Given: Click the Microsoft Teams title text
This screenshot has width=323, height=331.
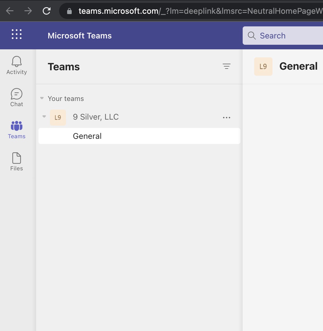Looking at the screenshot, I should (79, 36).
